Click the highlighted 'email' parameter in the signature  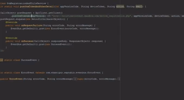pyautogui.click(x=139, y=6)
